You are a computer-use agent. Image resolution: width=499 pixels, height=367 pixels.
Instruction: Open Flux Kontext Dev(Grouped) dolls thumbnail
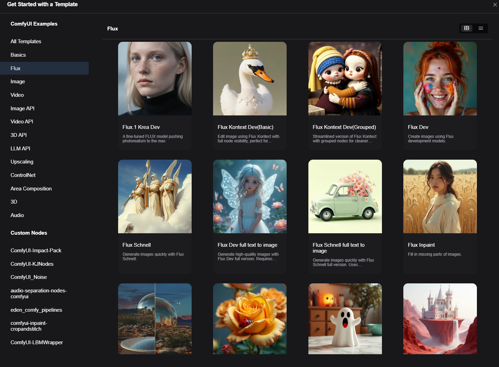coord(345,78)
